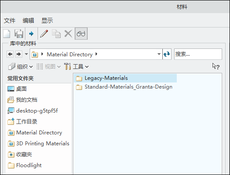The image size is (230, 175).
Task: Click the blue arrow assign material icon
Action: [31, 34]
